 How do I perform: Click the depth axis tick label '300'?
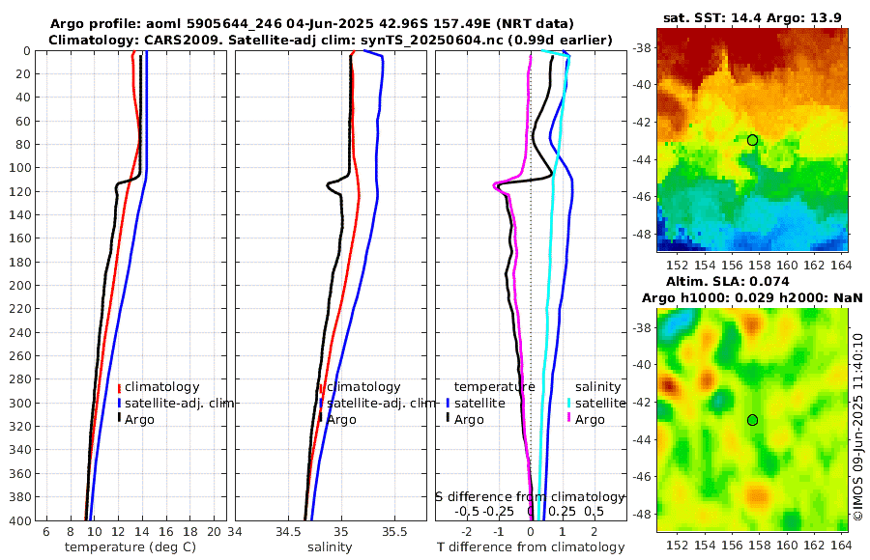click(x=21, y=403)
